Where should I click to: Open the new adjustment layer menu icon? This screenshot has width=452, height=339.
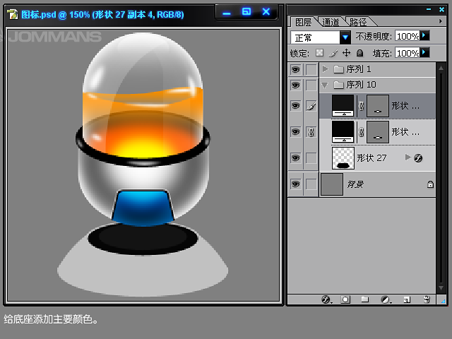(x=386, y=299)
